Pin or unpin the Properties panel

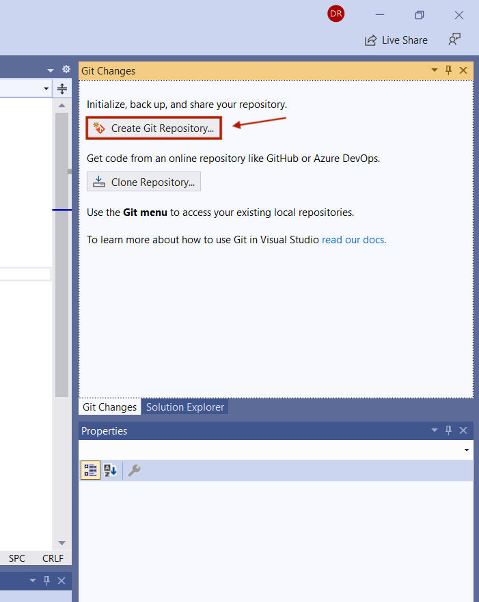pyautogui.click(x=449, y=430)
